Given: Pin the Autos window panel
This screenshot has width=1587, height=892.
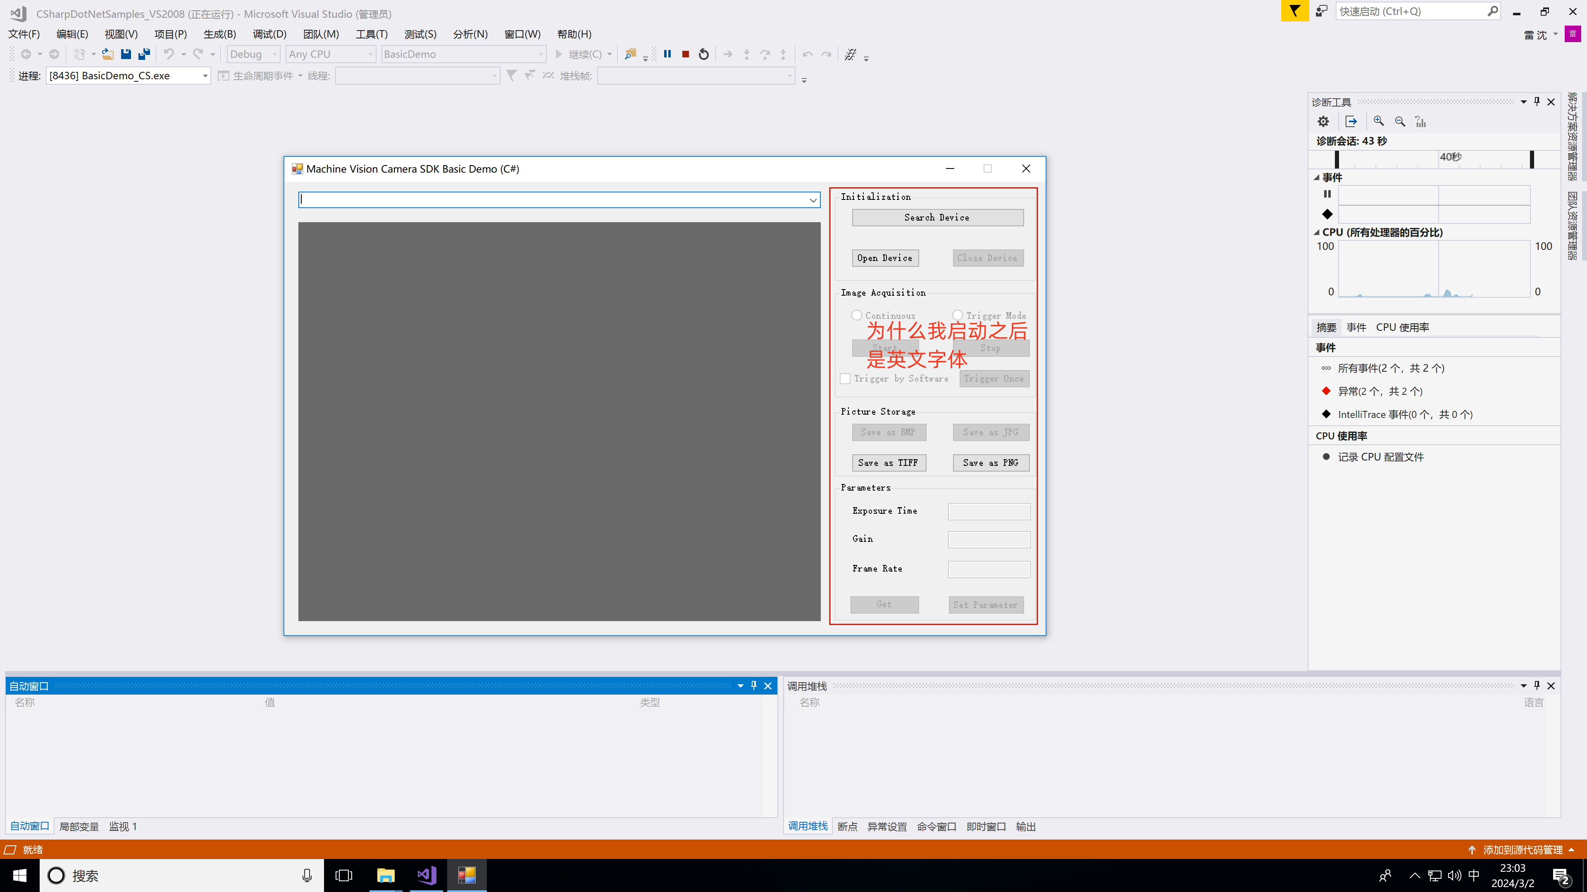Looking at the screenshot, I should click(x=754, y=685).
